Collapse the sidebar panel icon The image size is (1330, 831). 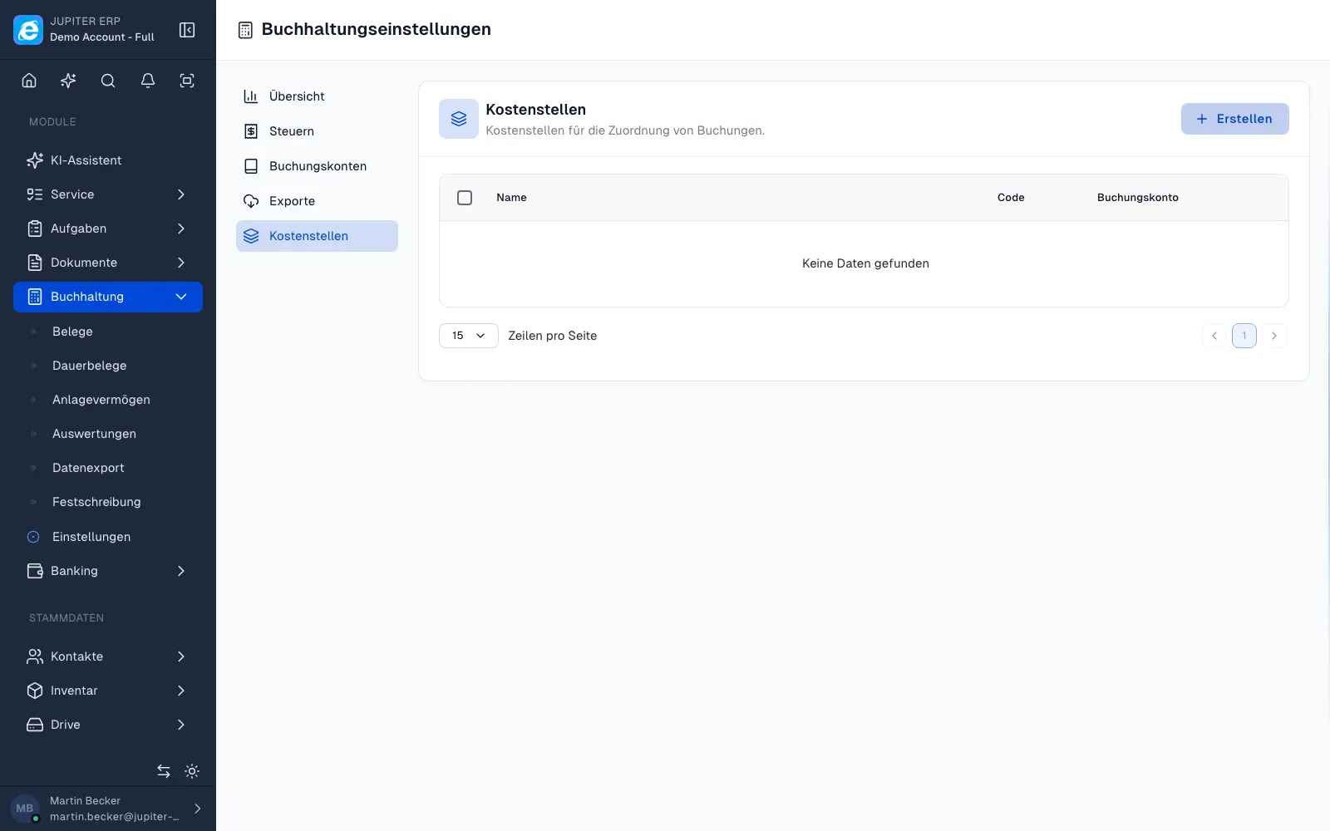click(x=187, y=30)
